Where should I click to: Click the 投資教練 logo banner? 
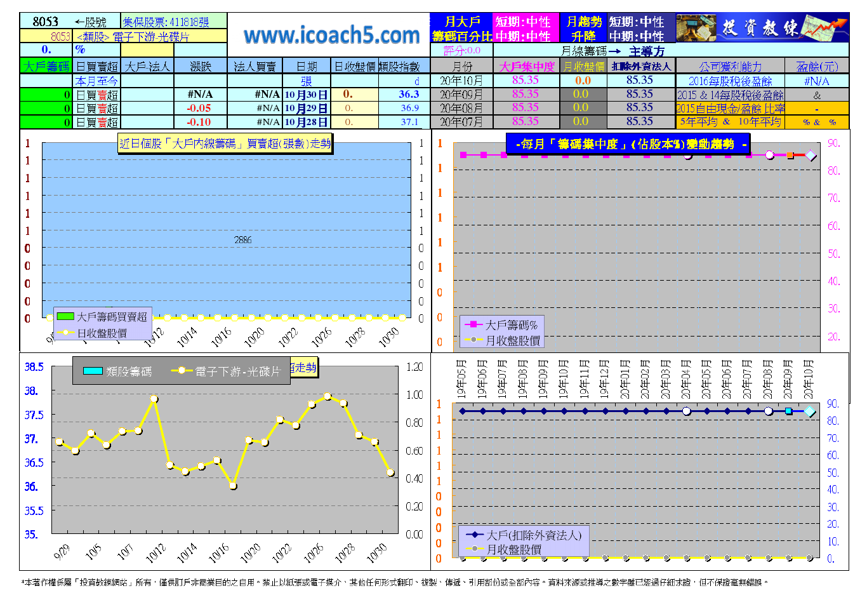[x=762, y=28]
